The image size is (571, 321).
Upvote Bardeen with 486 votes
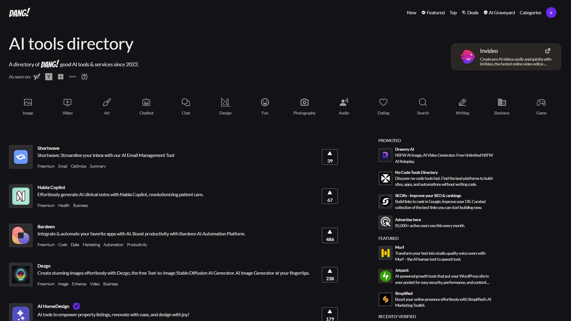pos(330,235)
